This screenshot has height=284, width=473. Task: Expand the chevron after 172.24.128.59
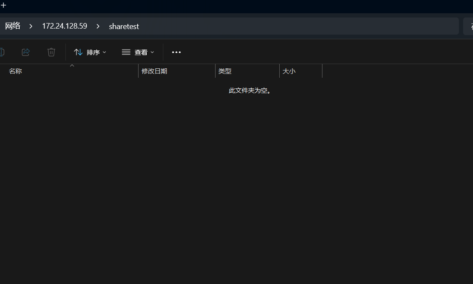coord(98,26)
